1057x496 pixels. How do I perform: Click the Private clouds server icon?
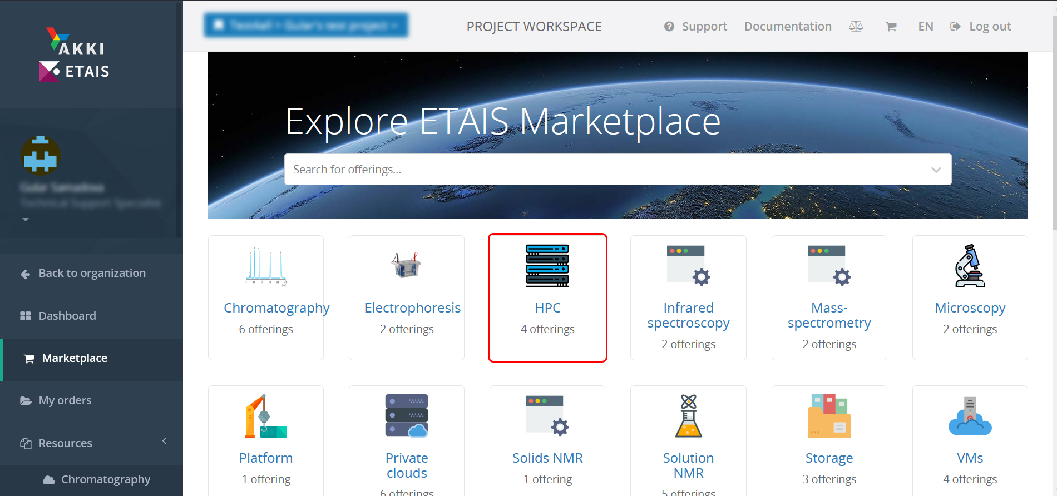point(407,416)
